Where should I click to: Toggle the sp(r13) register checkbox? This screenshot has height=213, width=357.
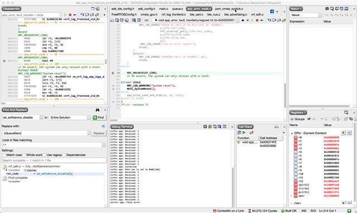tap(296, 185)
